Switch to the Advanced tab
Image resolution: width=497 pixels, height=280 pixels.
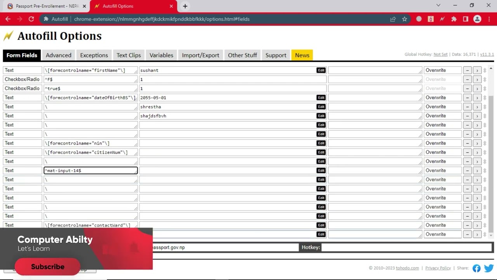click(x=59, y=55)
